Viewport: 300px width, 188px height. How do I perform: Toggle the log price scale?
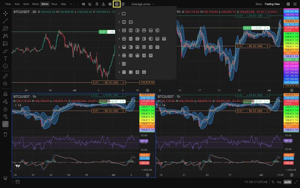coord(279,182)
